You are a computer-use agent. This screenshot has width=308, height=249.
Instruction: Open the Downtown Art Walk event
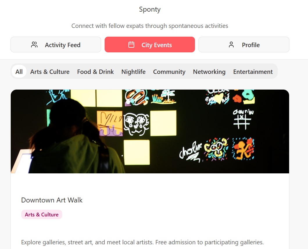[52, 200]
